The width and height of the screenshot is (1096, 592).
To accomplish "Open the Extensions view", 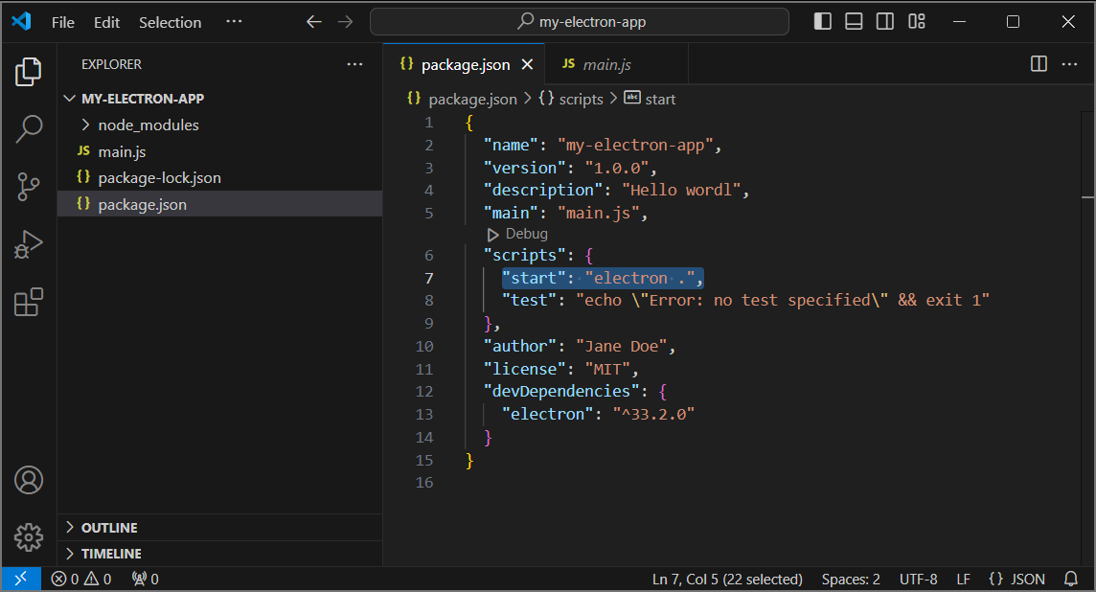I will [x=29, y=302].
